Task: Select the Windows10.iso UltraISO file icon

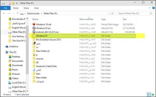Action: pyautogui.click(x=34, y=28)
